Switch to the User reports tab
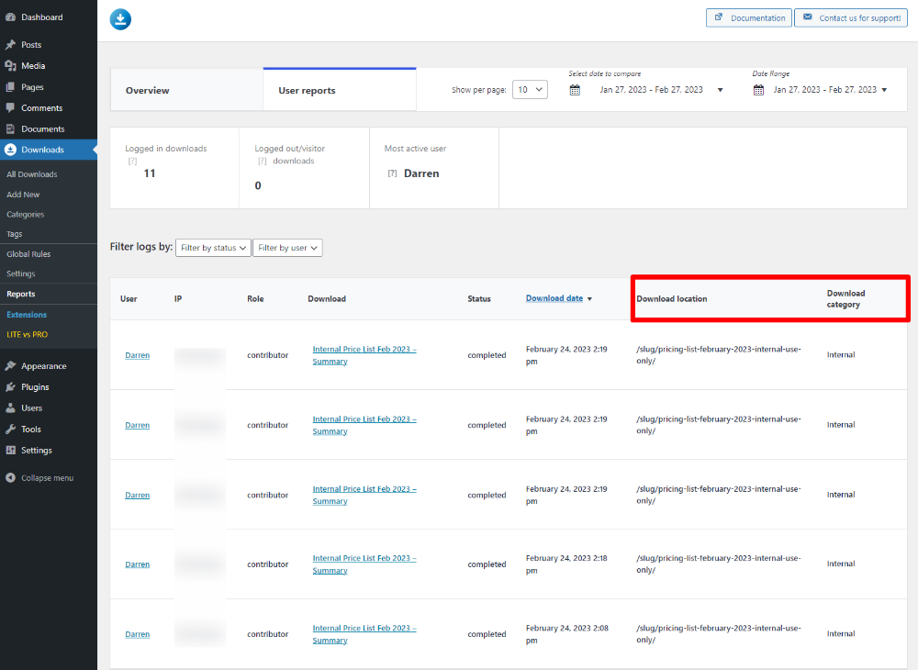The image size is (918, 670). coord(340,90)
